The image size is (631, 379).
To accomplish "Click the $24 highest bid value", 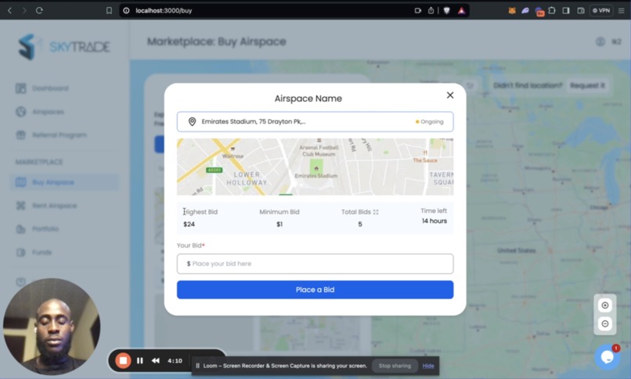I will pyautogui.click(x=189, y=224).
